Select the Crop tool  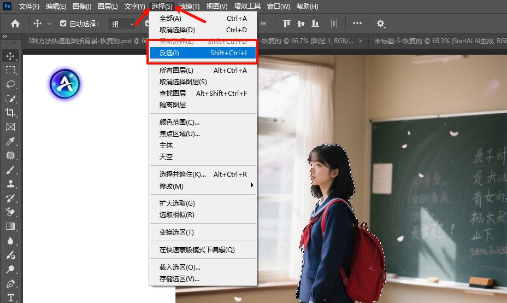[x=10, y=113]
